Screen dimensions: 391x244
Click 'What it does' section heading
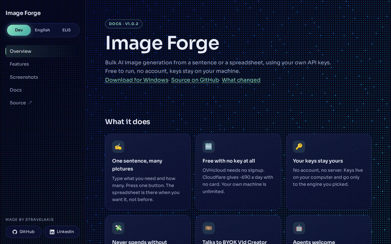(x=128, y=122)
